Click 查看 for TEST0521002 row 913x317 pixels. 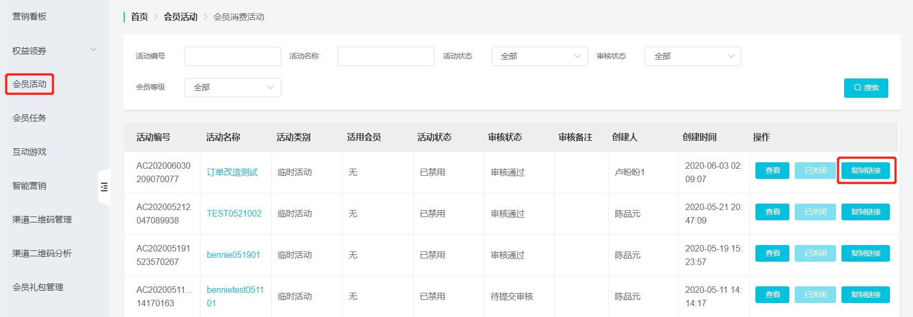click(x=772, y=212)
